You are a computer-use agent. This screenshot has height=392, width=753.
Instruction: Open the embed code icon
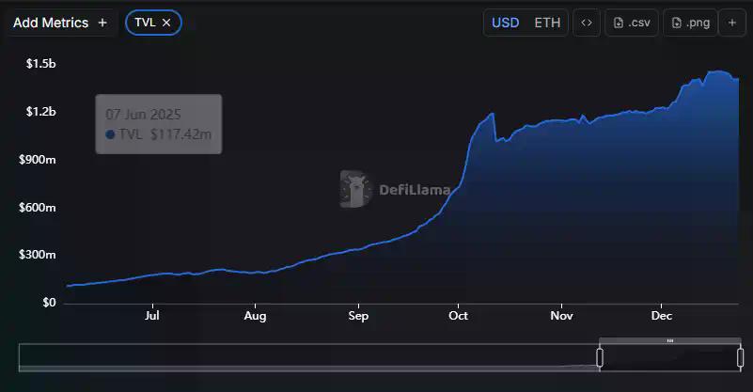tap(586, 23)
